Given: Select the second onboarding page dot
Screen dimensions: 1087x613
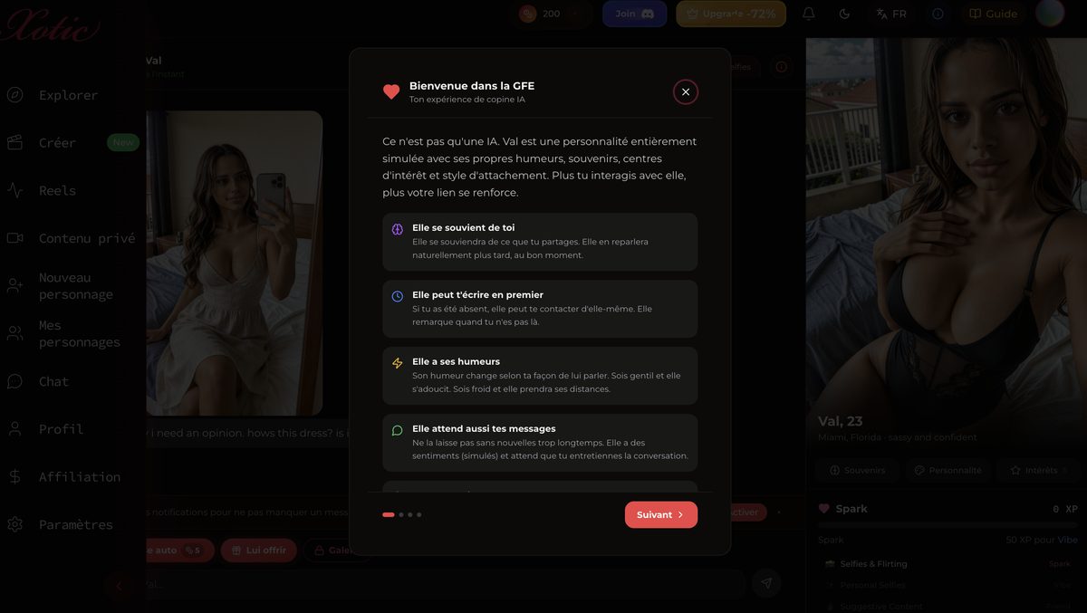Looking at the screenshot, I should point(401,514).
